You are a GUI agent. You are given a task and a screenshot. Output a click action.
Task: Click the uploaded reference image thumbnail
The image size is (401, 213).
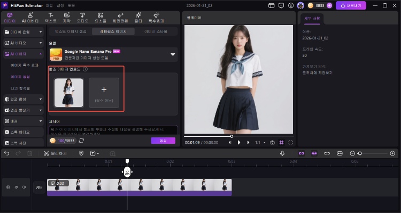69,93
